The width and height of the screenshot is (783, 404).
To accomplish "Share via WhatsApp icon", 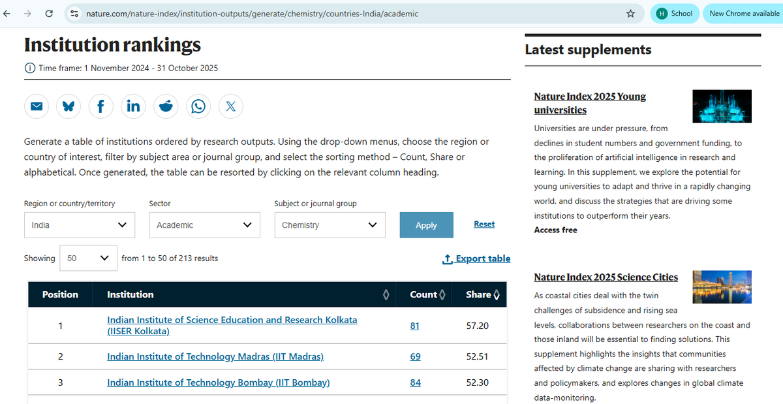I will [198, 106].
